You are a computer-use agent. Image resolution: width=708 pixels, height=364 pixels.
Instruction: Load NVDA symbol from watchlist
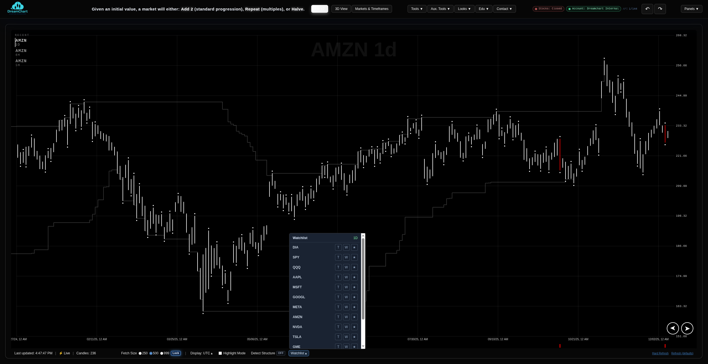pos(297,327)
